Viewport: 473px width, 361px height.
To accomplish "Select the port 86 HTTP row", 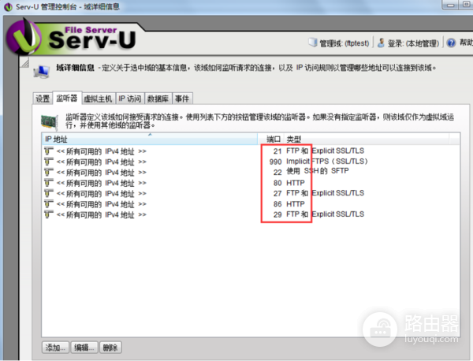I will pyautogui.click(x=251, y=203).
